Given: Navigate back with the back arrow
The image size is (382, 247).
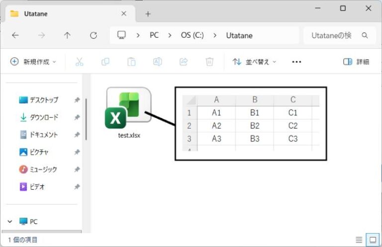Looking at the screenshot, I should pyautogui.click(x=15, y=35).
